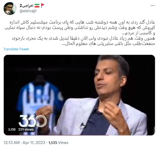Image resolution: width=159 pixels, height=148 pixels.
Task: Open the @ekhrajii handle profile
Action: click(28, 11)
